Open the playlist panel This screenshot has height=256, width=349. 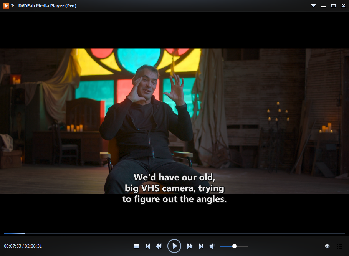[340, 246]
